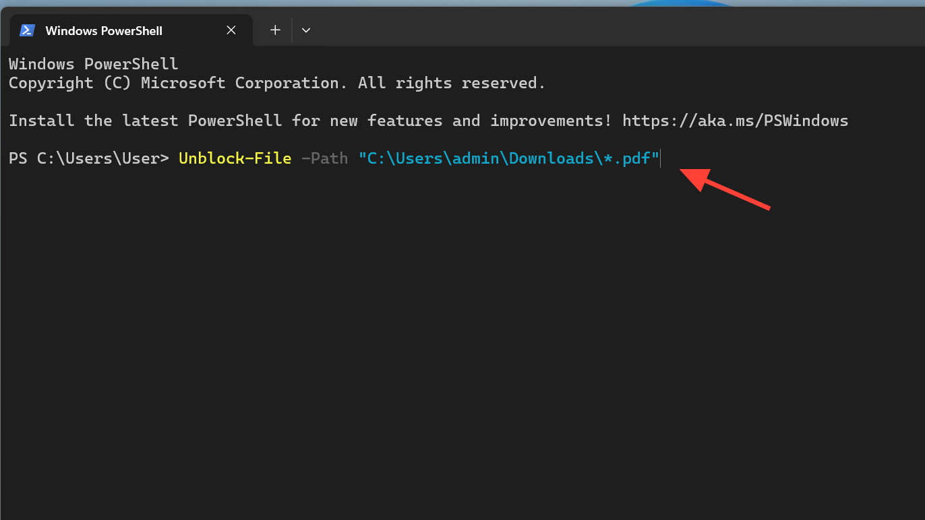Click the Unblock-File command text
Image resolution: width=925 pixels, height=520 pixels.
pos(235,158)
